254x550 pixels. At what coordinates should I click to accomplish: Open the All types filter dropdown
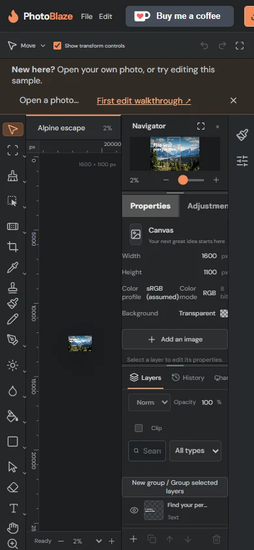195,451
